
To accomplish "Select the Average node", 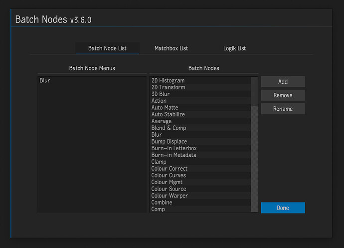I will click(x=200, y=121).
